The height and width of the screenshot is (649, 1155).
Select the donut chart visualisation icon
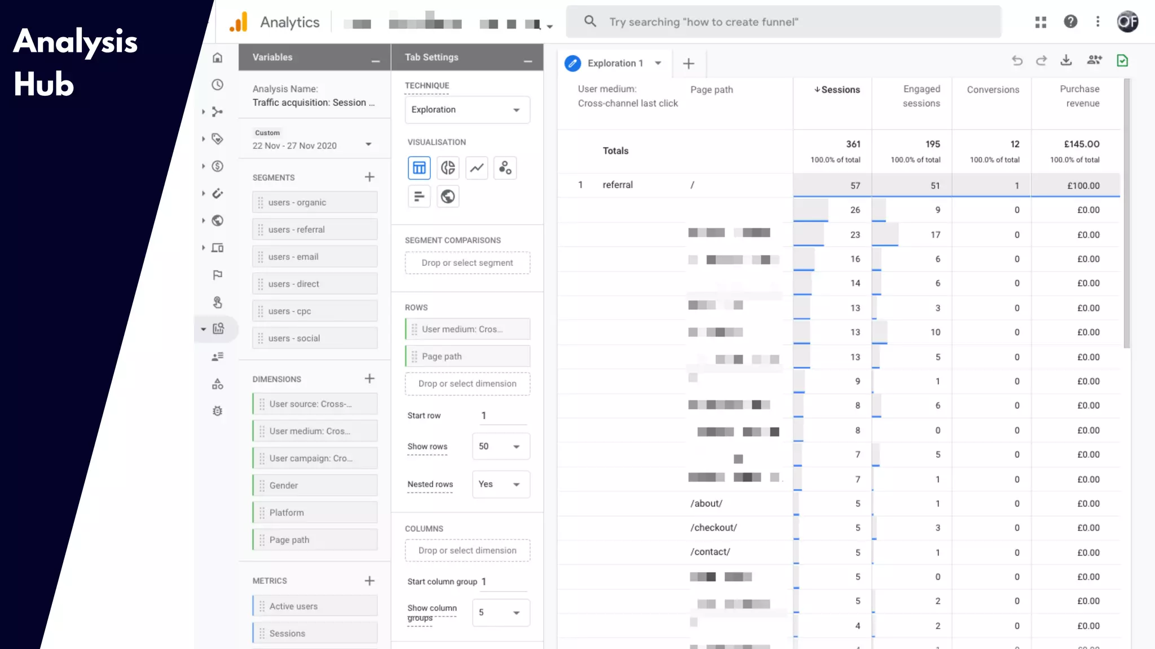448,168
